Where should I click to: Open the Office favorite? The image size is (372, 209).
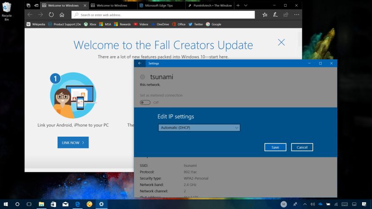coord(179,24)
